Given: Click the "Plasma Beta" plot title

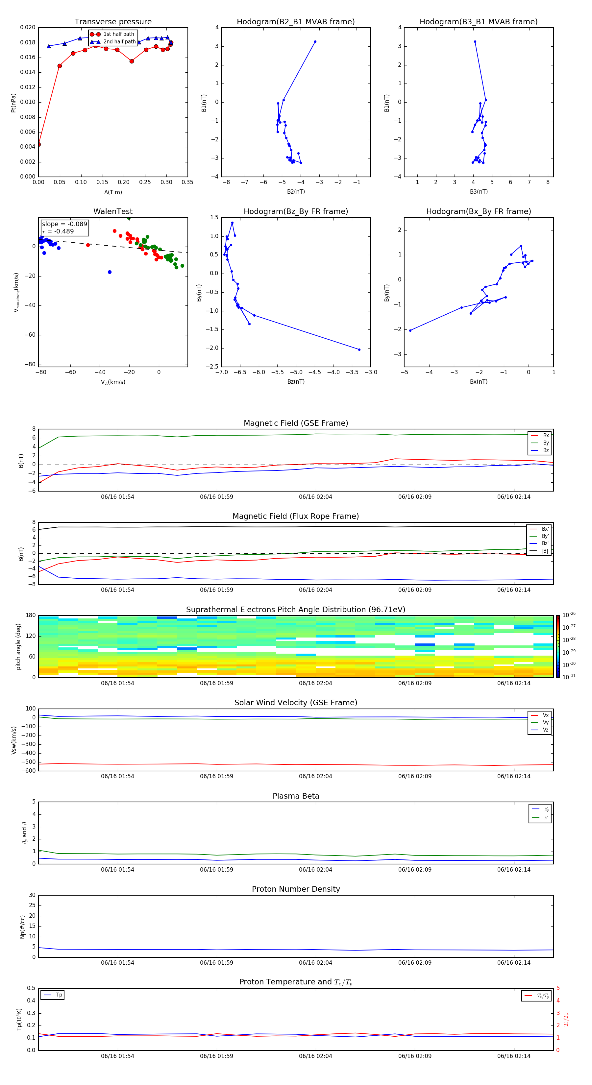Looking at the screenshot, I should click(x=296, y=796).
